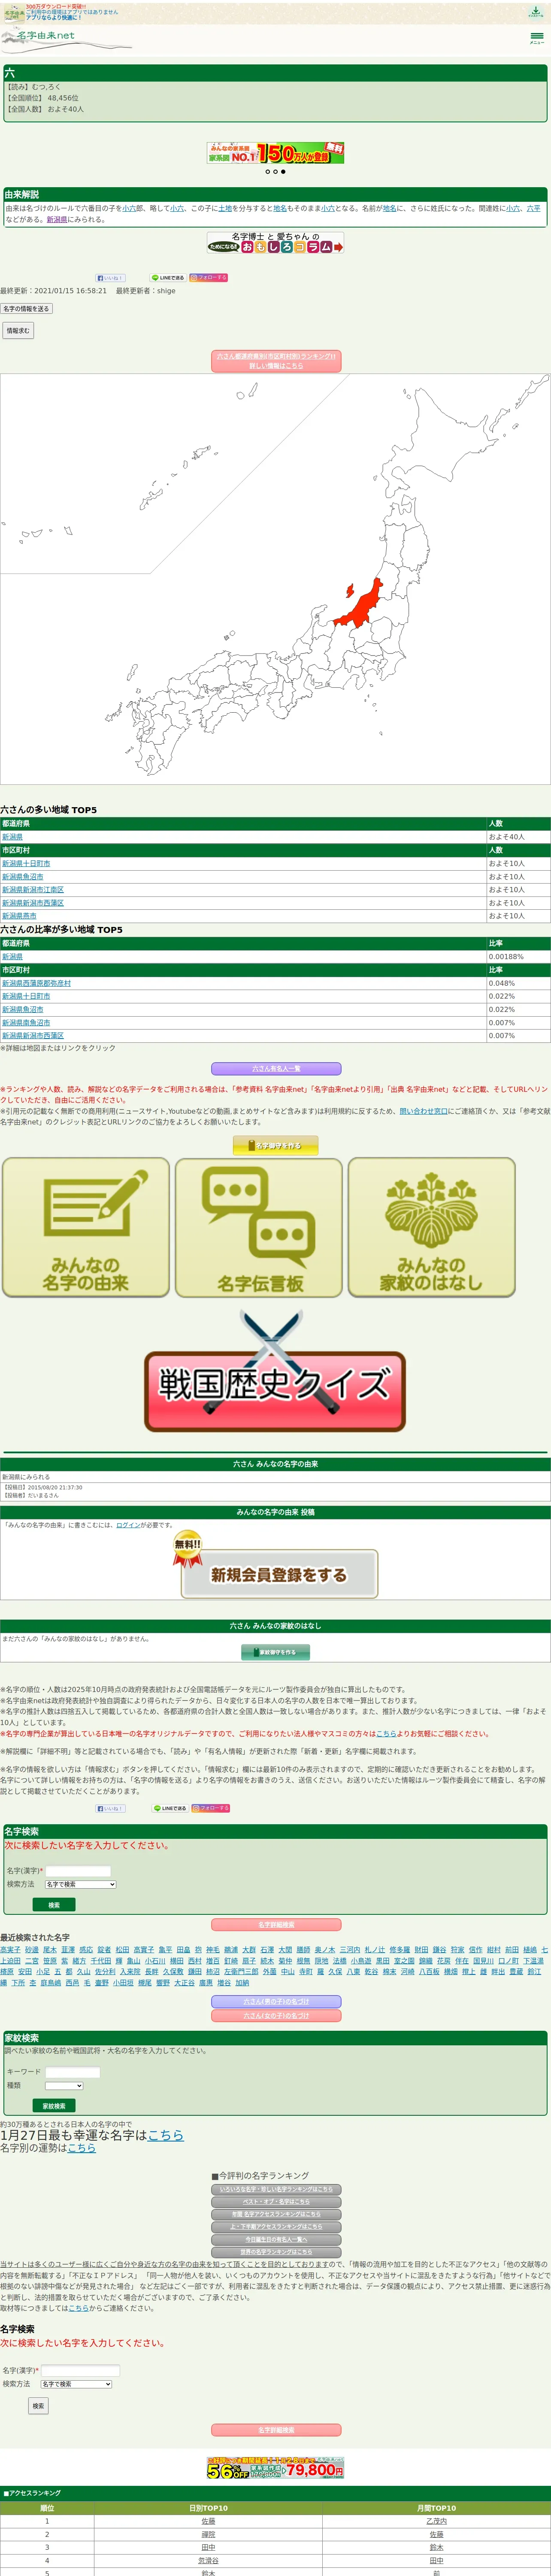Open the 名字伝言板 tile
The width and height of the screenshot is (551, 2576).
coord(259,1228)
